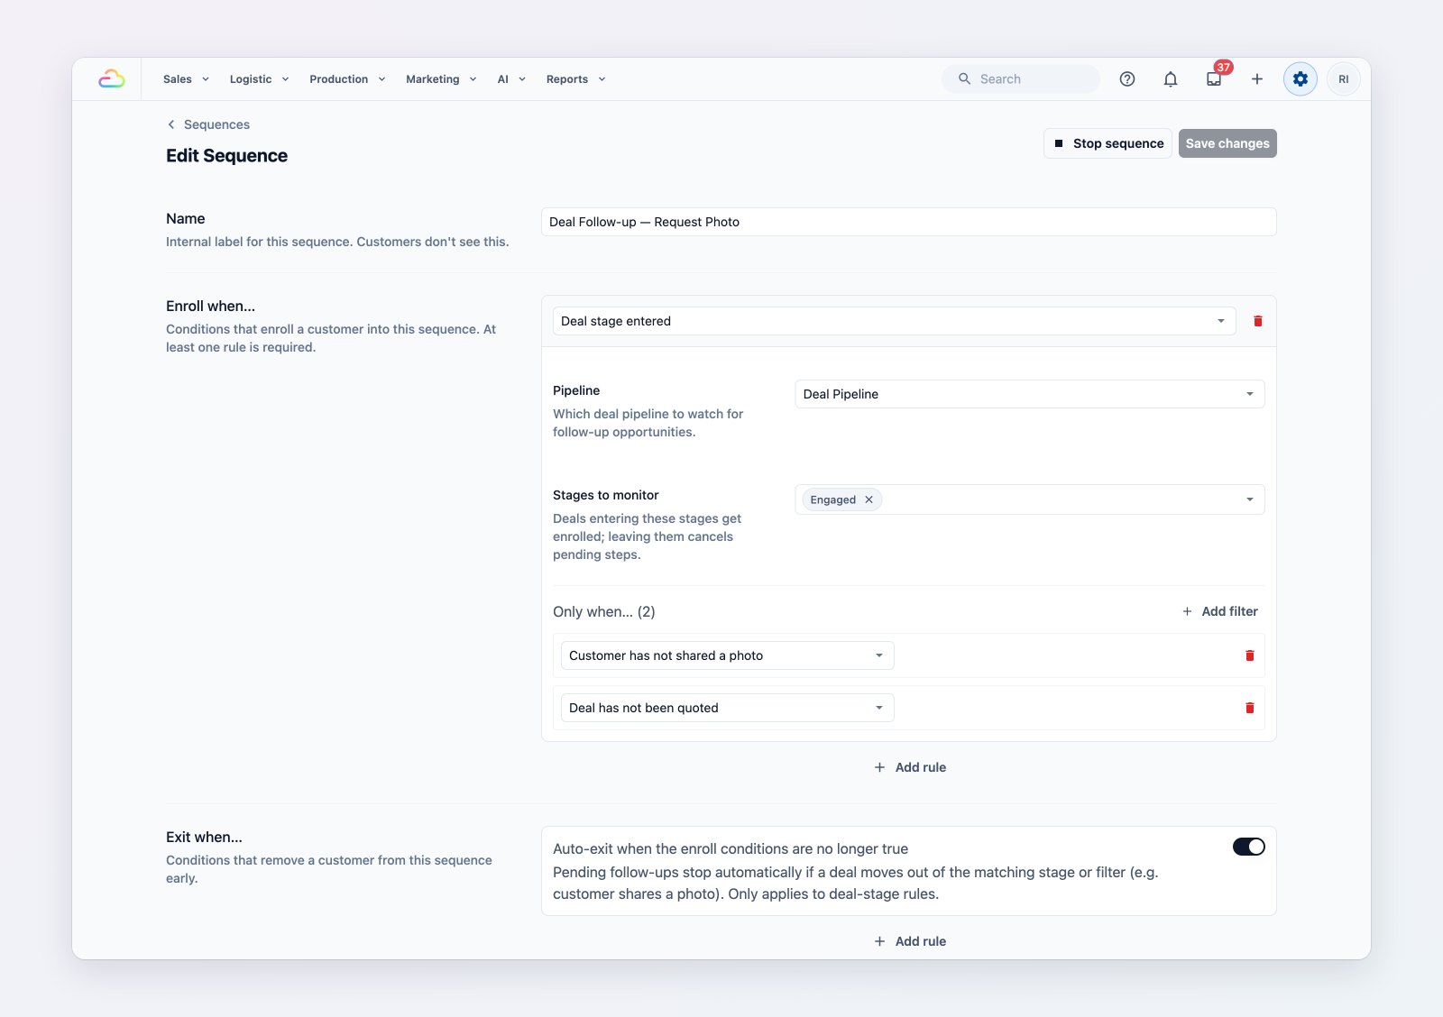Focus the sequence Name input field
This screenshot has height=1017, width=1443.
click(x=909, y=222)
